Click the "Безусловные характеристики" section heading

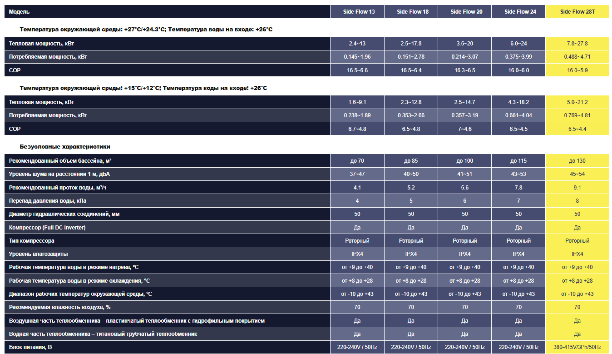click(x=65, y=147)
